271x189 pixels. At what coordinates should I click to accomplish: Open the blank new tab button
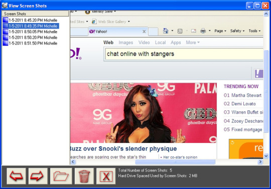153,32
